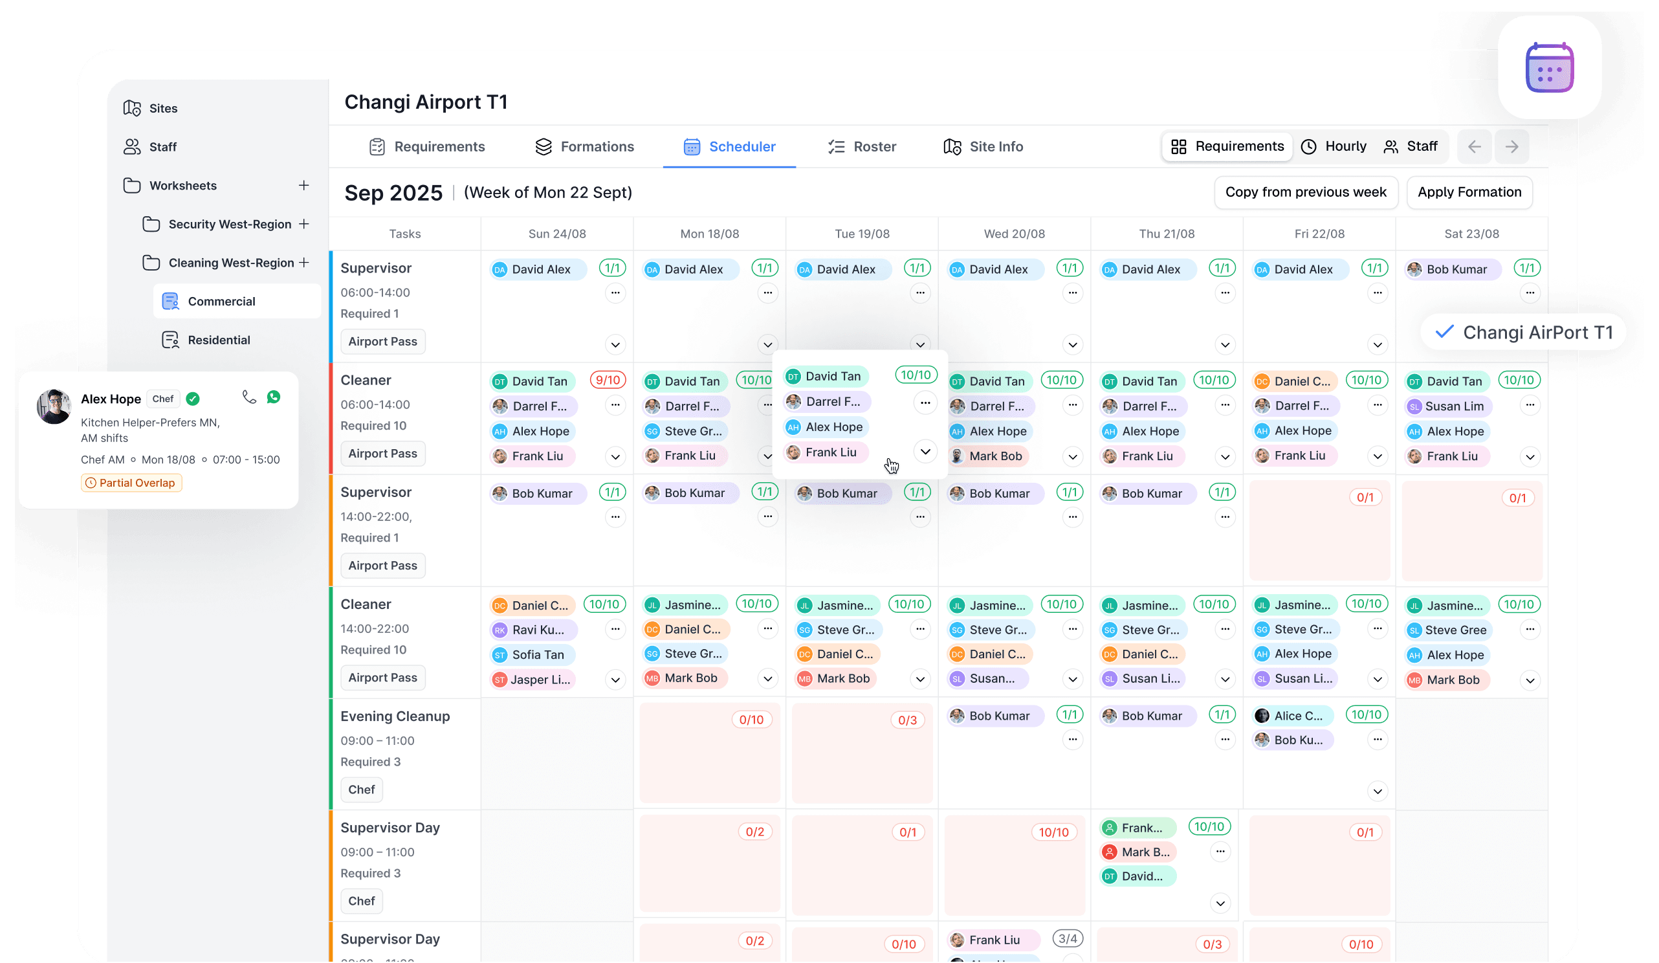Click the Apply Formation button

(x=1469, y=192)
